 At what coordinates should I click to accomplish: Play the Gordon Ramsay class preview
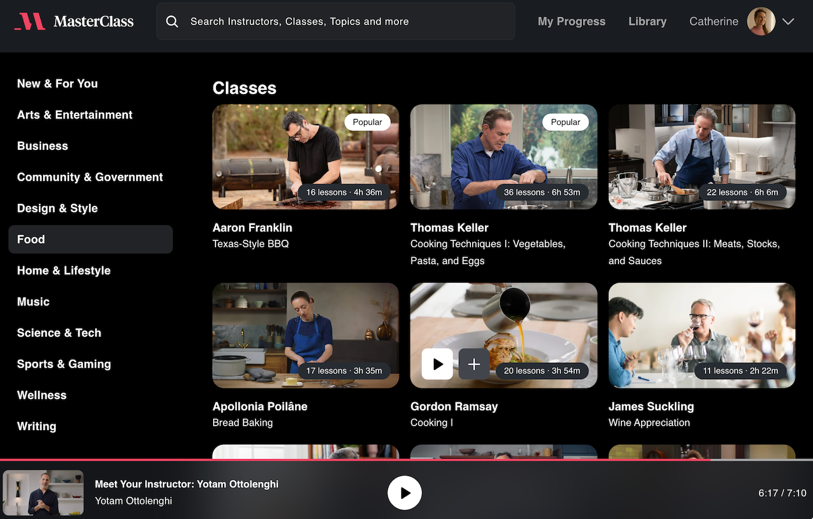[437, 364]
